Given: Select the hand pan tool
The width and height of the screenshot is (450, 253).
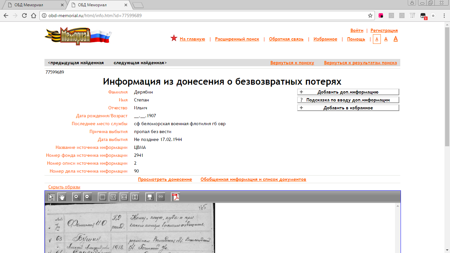Looking at the screenshot, I should click(x=62, y=197).
